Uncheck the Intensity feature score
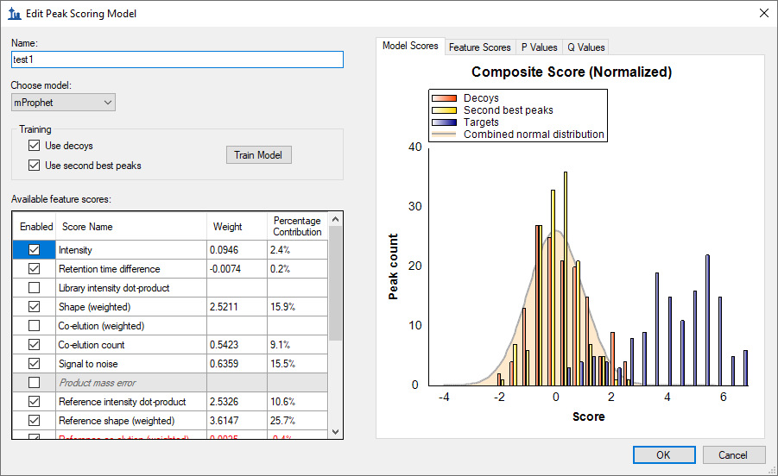This screenshot has width=778, height=476. tap(35, 250)
